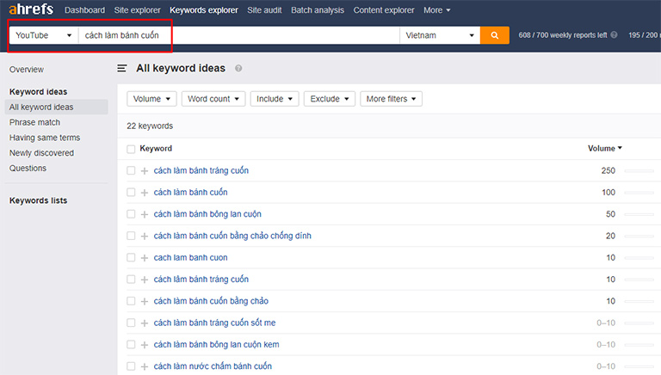Click the keyword search input field
The height and width of the screenshot is (375, 661).
click(238, 35)
